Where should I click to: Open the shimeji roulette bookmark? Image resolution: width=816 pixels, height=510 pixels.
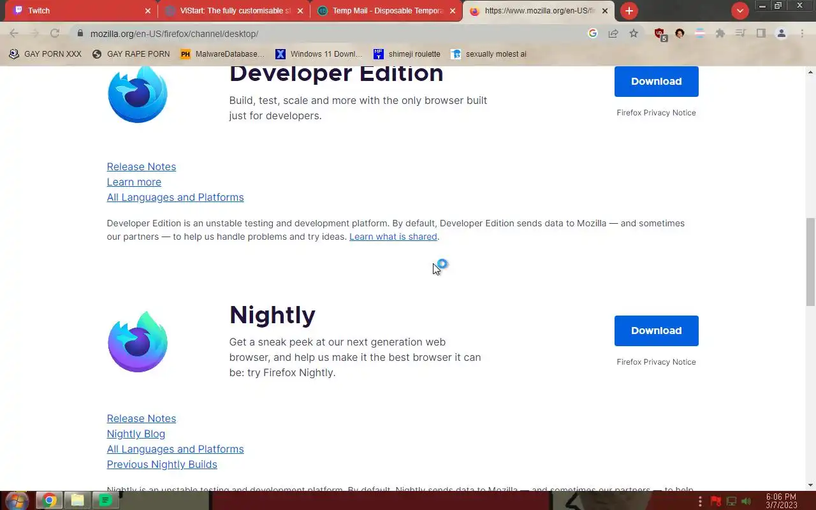407,54
